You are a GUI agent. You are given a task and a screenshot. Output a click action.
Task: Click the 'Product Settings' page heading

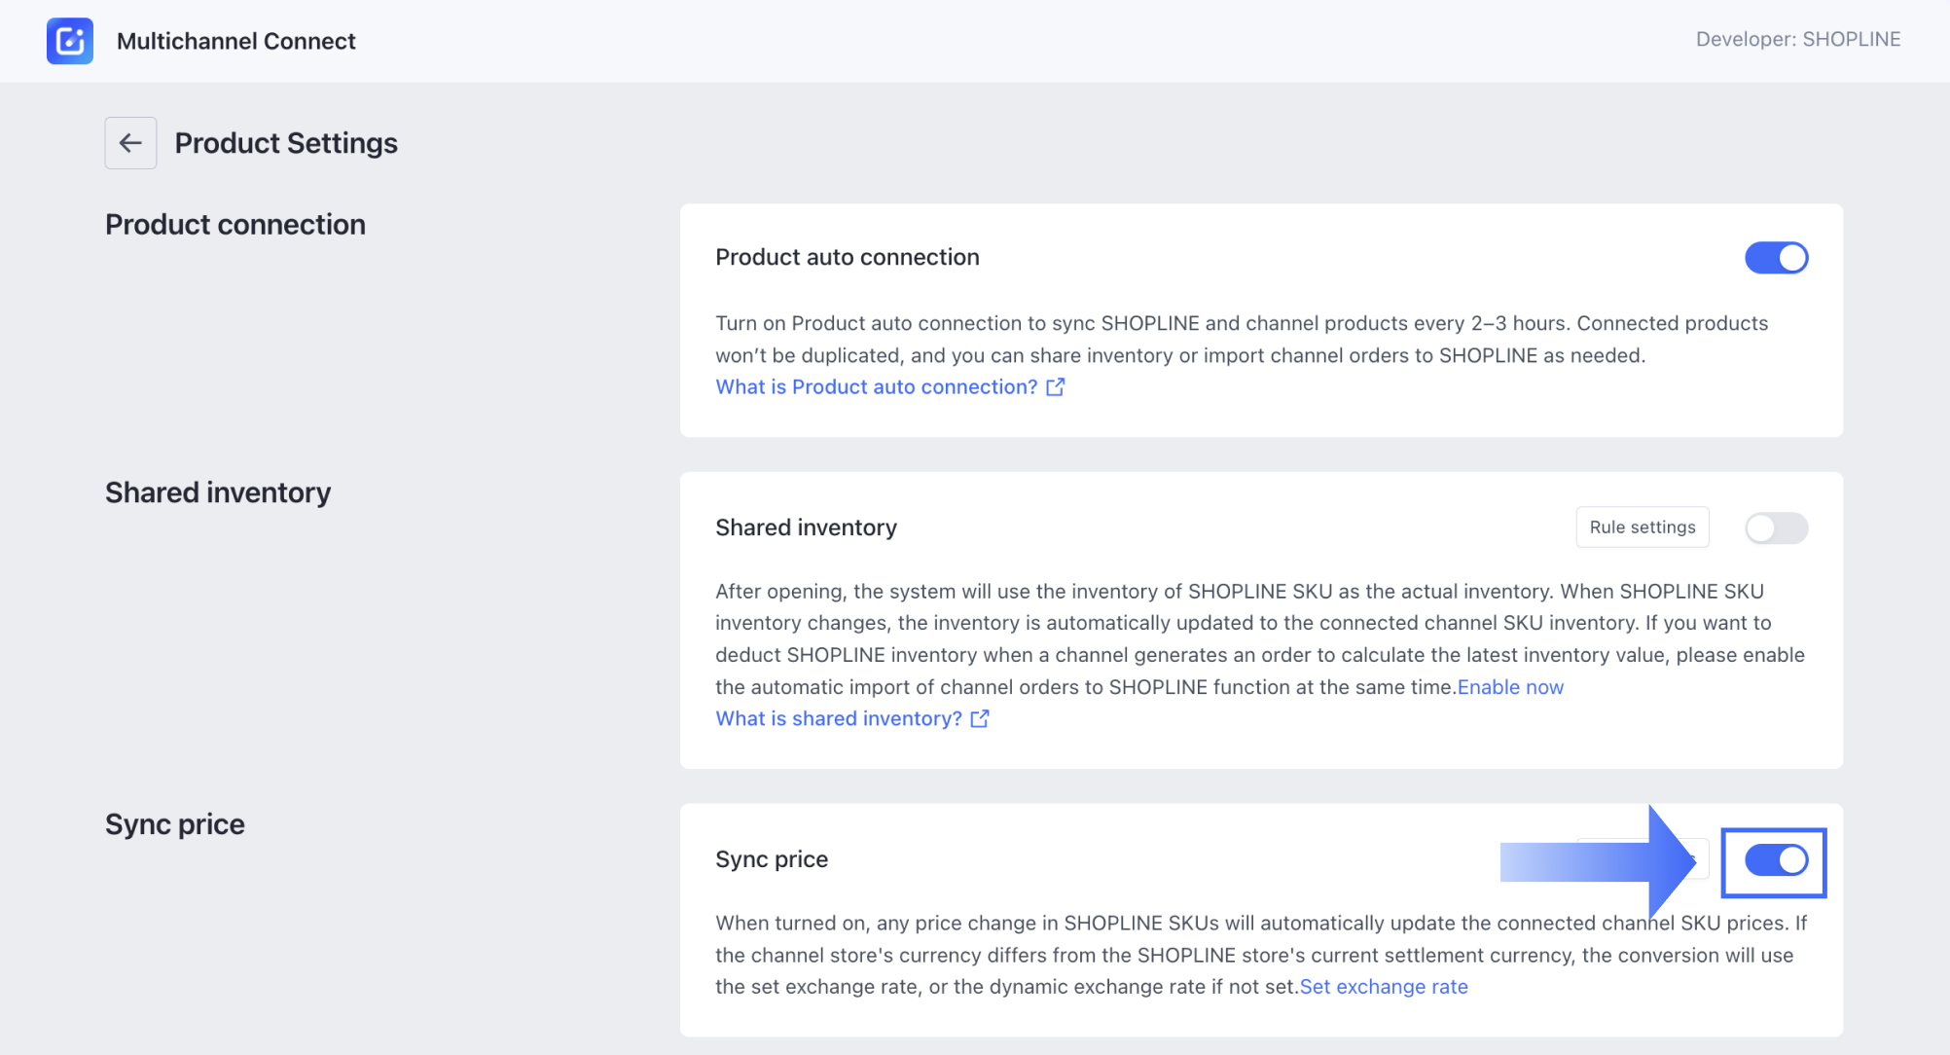286,143
